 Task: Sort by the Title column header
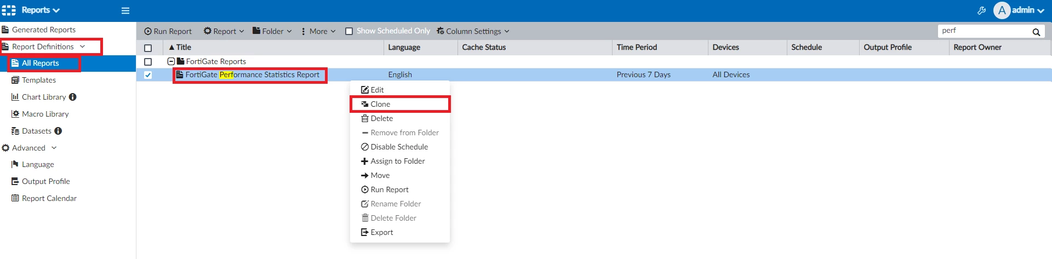tap(273, 48)
